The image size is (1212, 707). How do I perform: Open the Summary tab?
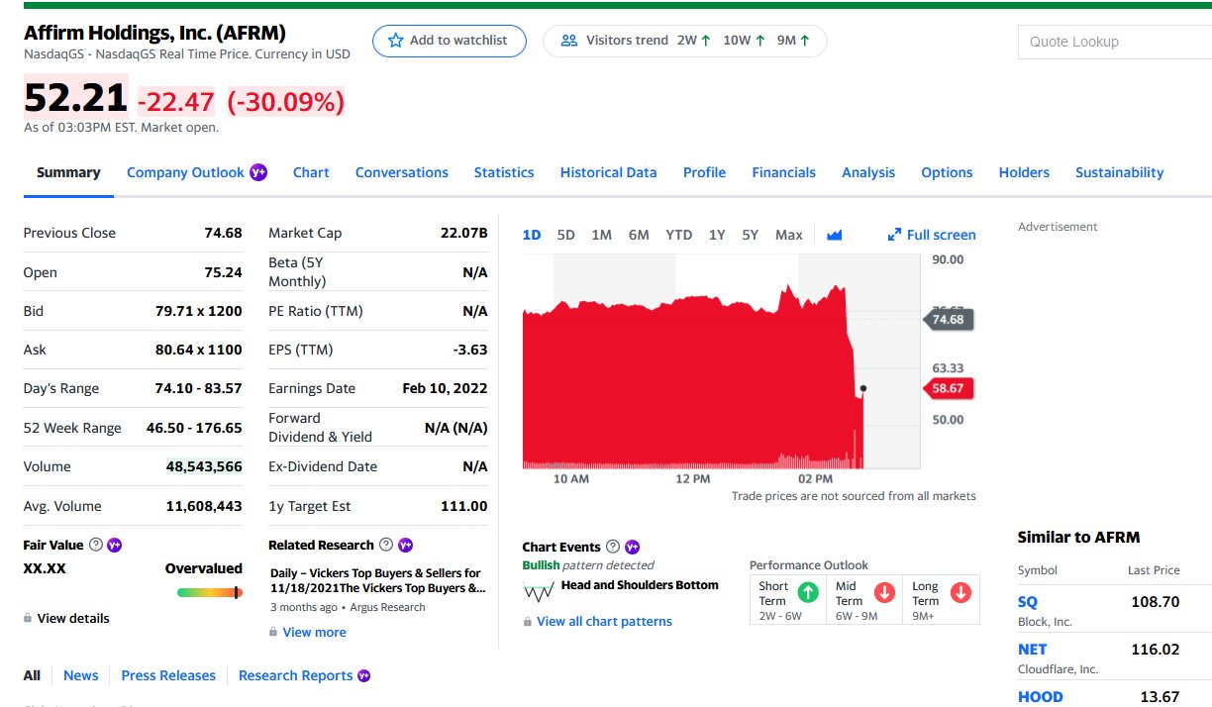click(x=68, y=172)
